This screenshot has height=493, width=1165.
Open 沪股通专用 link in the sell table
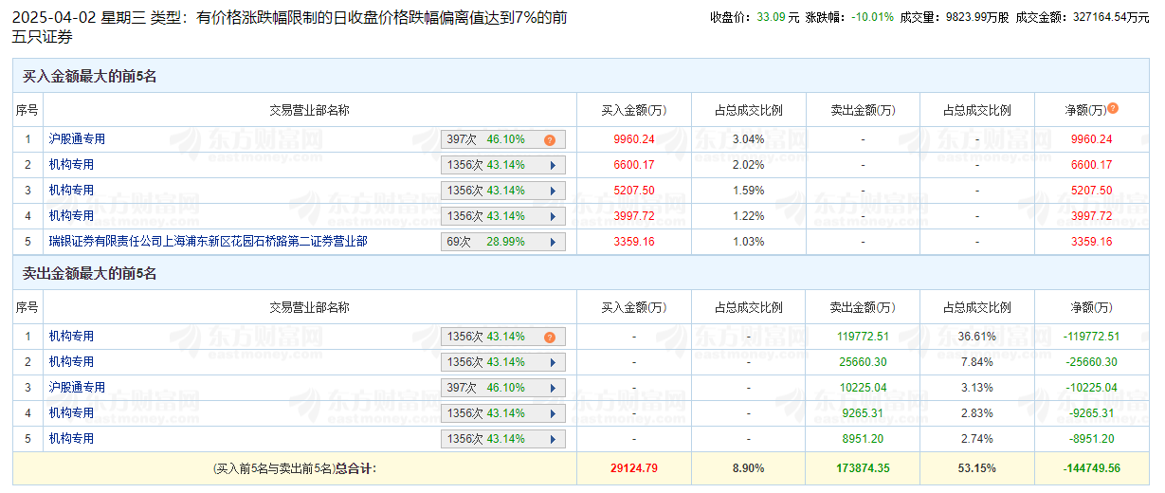click(x=77, y=388)
